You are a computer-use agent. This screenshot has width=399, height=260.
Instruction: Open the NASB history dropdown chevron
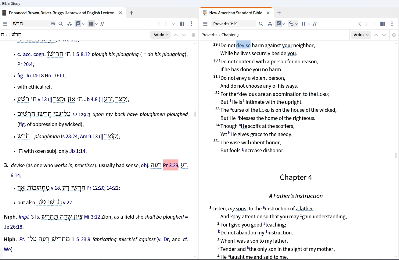(374, 24)
